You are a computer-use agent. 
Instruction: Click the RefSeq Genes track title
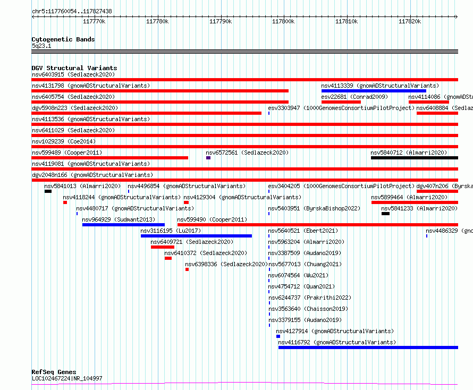(54, 372)
